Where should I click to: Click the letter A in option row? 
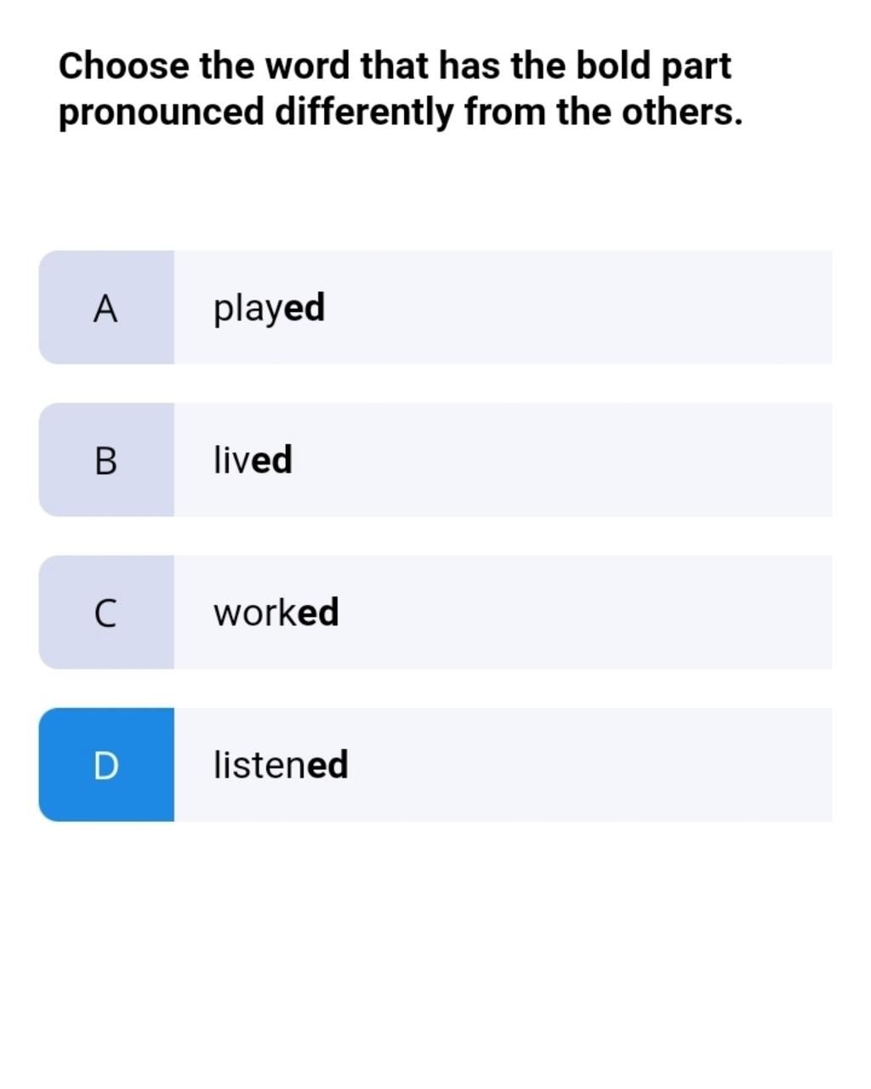click(105, 308)
